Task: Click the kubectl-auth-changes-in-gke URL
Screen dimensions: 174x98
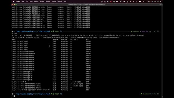Action: [76, 37]
